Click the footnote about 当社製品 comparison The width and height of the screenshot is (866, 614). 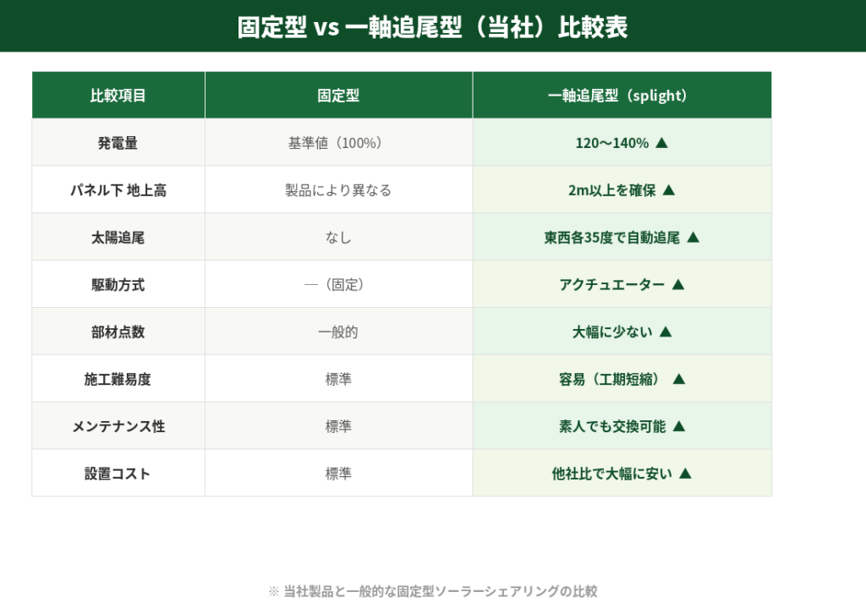point(432,591)
